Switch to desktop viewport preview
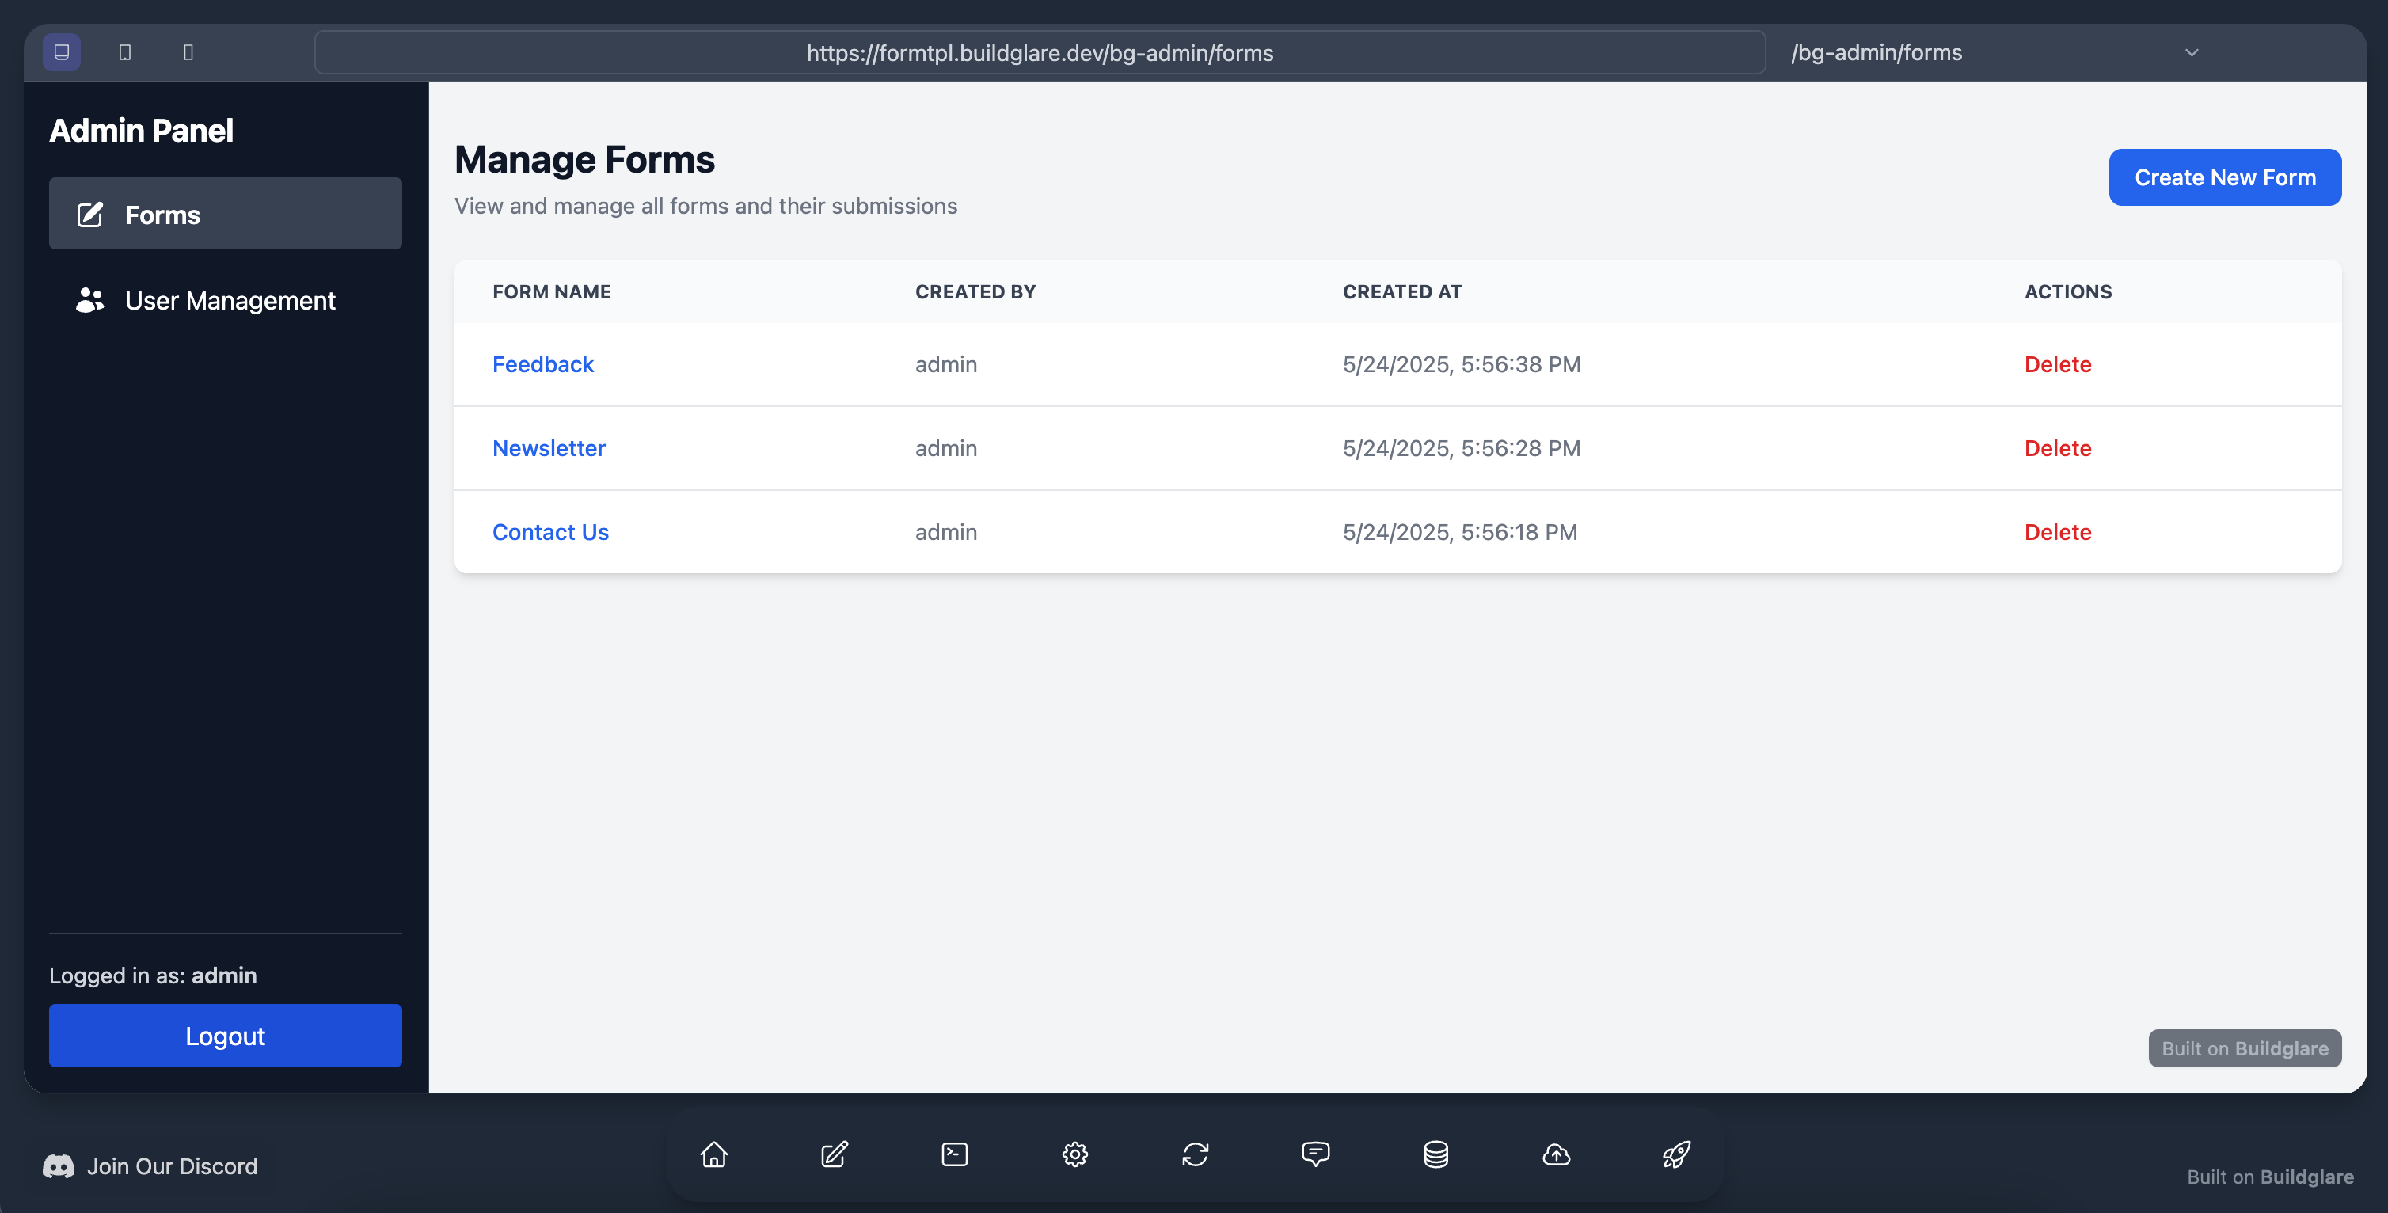2388x1213 pixels. pyautogui.click(x=62, y=52)
